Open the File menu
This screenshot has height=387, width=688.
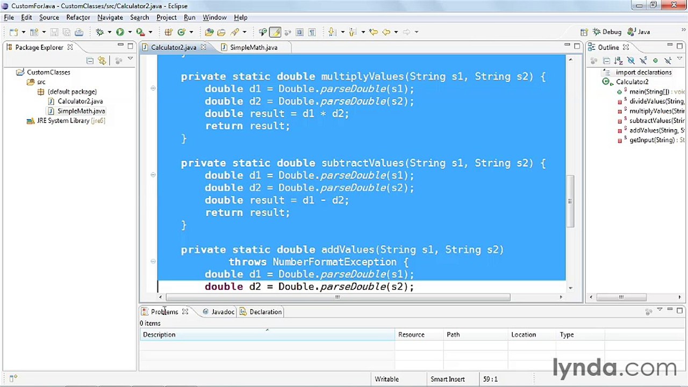pos(9,17)
